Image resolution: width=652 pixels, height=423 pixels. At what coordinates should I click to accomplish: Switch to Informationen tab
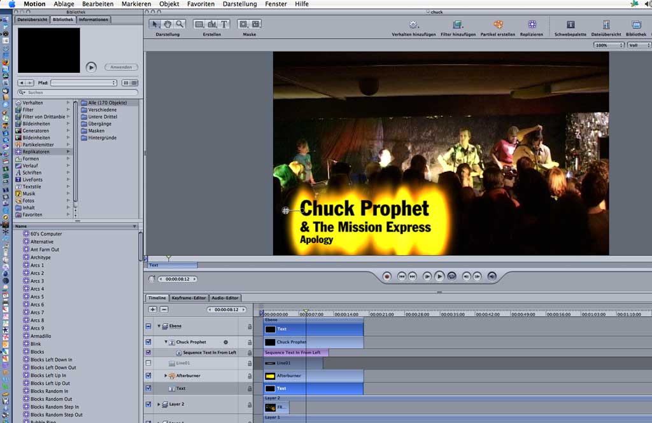[x=94, y=20]
